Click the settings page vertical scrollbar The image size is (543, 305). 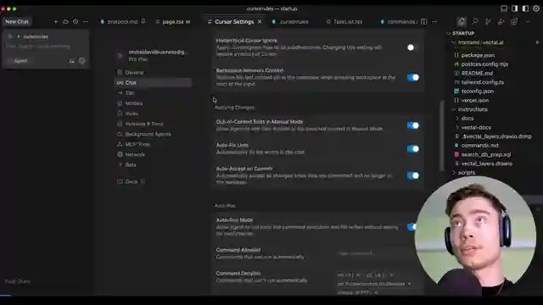[x=441, y=136]
